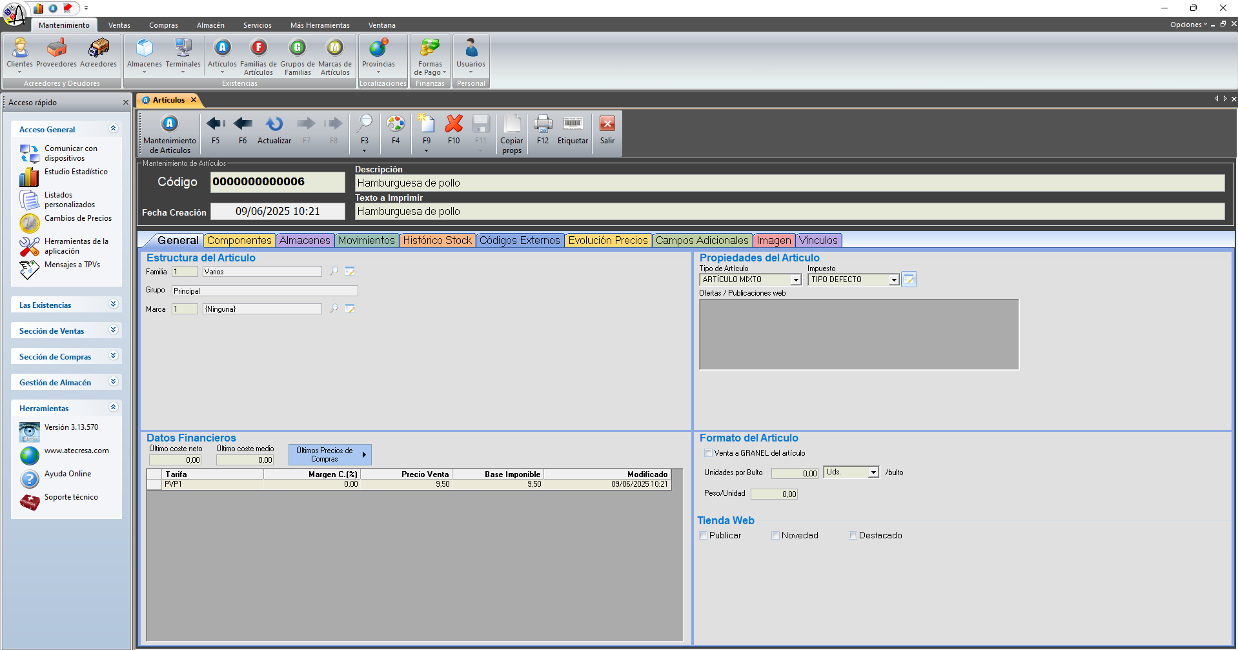The width and height of the screenshot is (1238, 650).
Task: Open the Compras ribbon tab
Action: 163,25
